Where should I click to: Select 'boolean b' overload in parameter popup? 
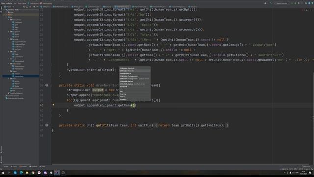click(x=134, y=87)
